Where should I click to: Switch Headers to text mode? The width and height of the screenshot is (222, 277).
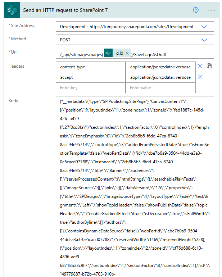[209, 66]
